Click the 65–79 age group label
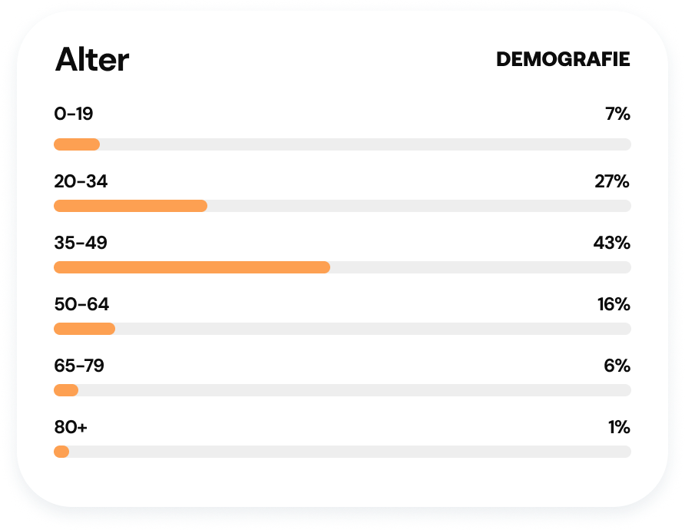Image resolution: width=685 pixels, height=530 pixels. tap(79, 366)
